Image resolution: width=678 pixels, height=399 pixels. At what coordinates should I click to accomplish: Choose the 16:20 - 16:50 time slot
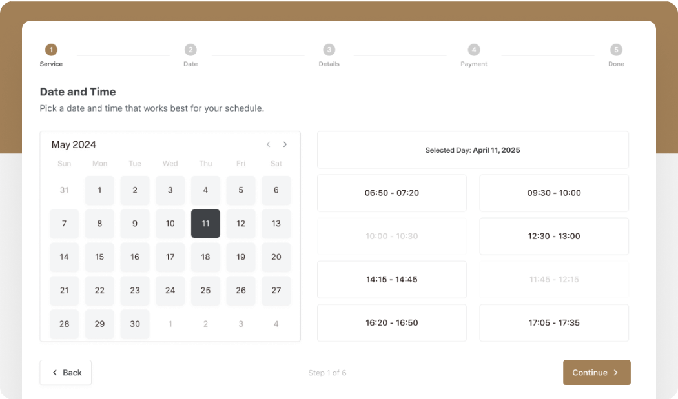[x=391, y=322]
